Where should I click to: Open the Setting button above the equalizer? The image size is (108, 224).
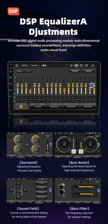click(x=89, y=71)
